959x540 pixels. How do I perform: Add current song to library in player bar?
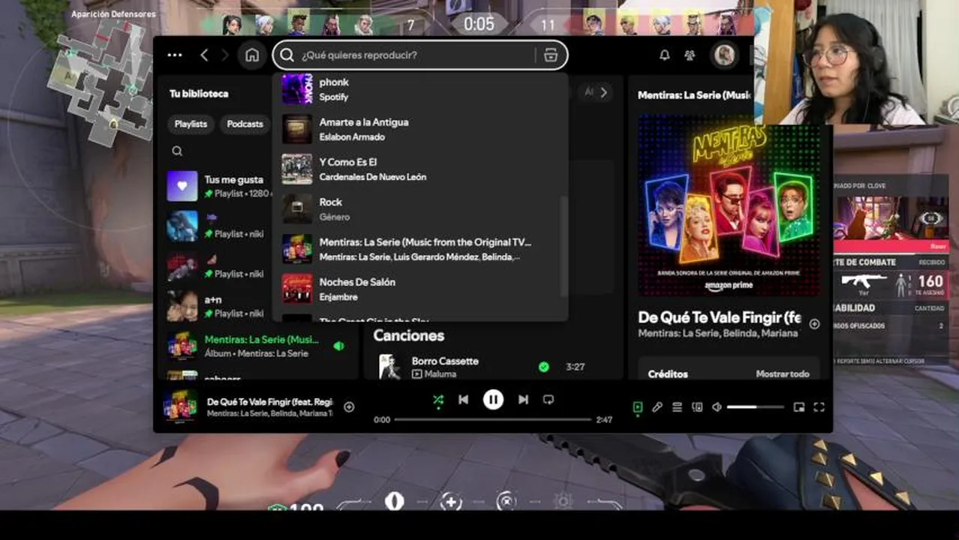pos(349,406)
